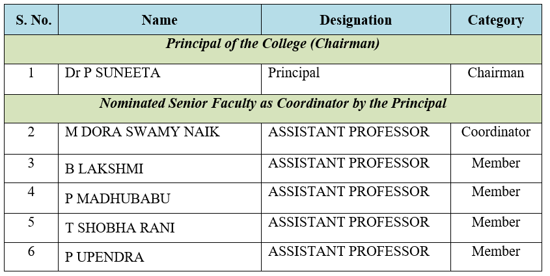Click "Principal of the College (Chairman)" section heading

(273, 44)
